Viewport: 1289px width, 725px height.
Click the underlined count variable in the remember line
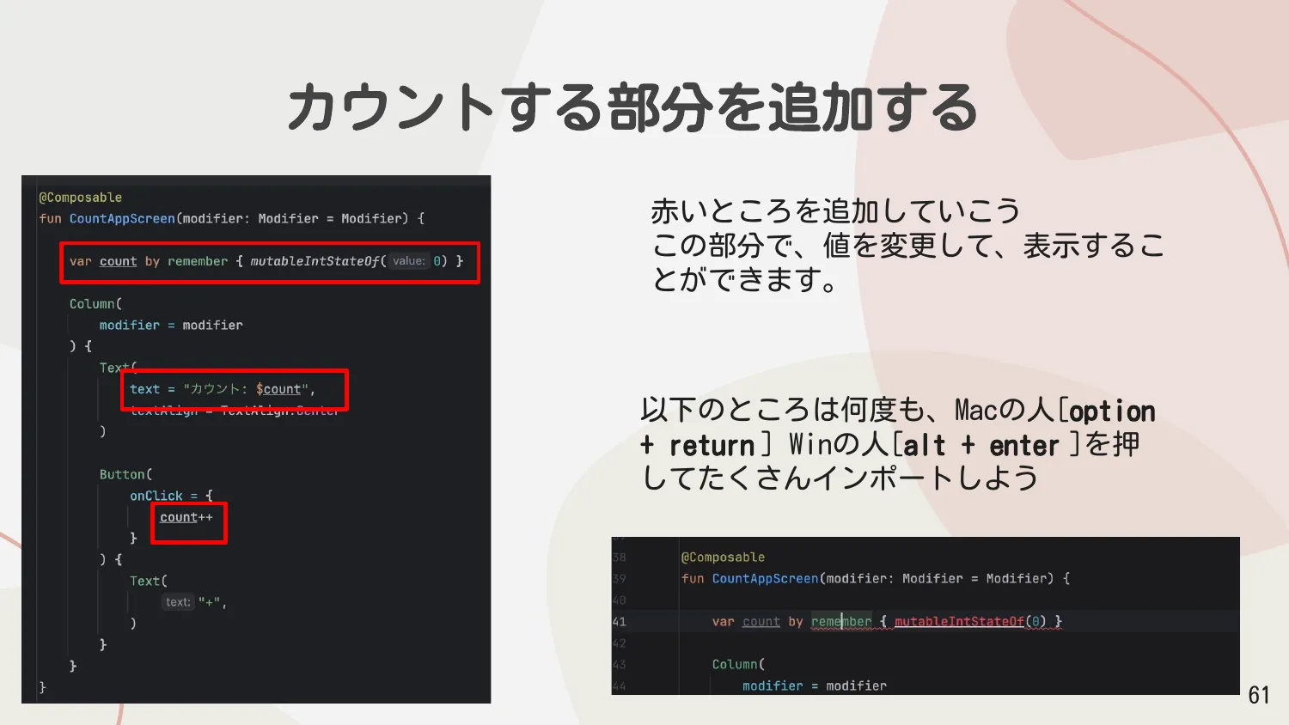click(118, 261)
